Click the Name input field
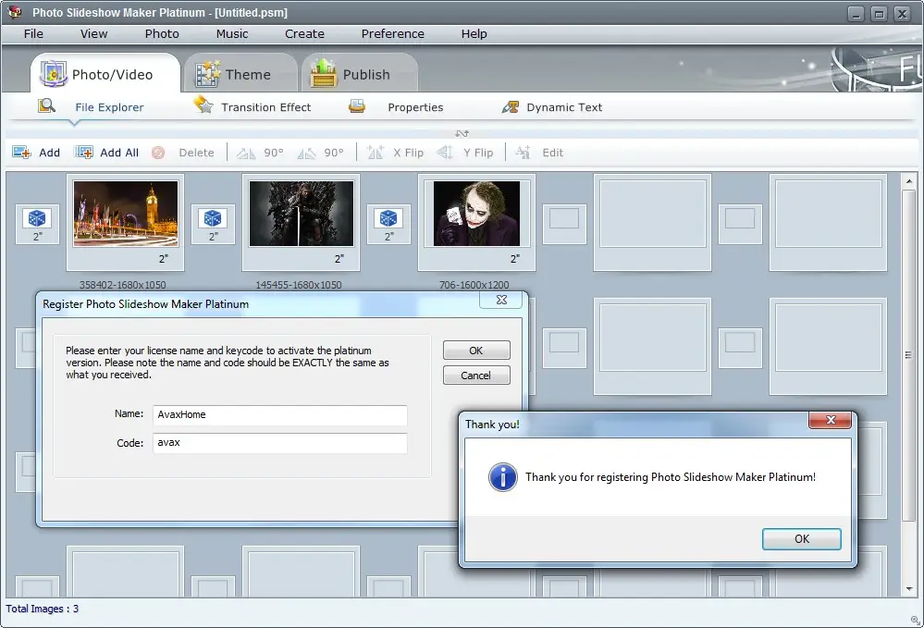This screenshot has width=924, height=628. (x=277, y=415)
